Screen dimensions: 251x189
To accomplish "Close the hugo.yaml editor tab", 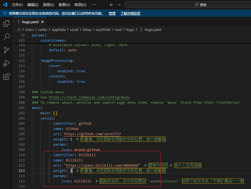I will pyautogui.click(x=42, y=22).
